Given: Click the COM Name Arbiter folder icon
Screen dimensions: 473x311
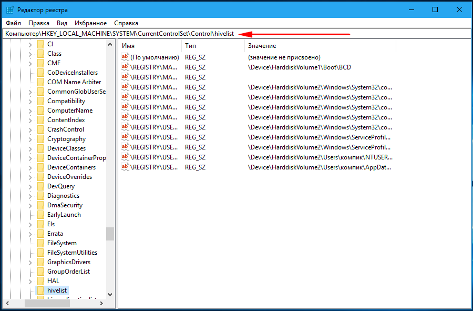Looking at the screenshot, I should pyautogui.click(x=40, y=82).
